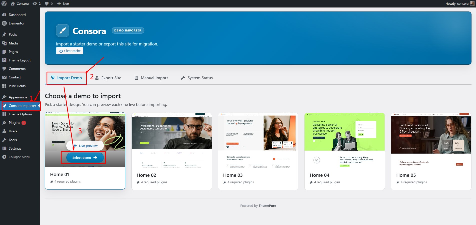Image resolution: width=476 pixels, height=225 pixels.
Task: Click '4 required plugins' under Home 02
Action: (152, 182)
